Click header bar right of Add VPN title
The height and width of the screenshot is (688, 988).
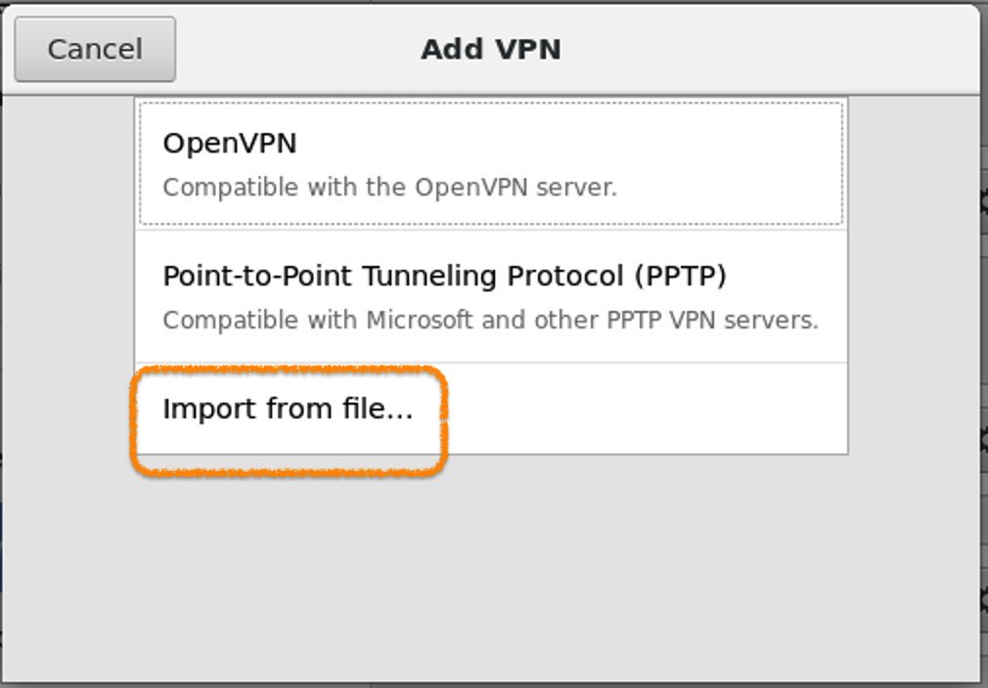(763, 49)
